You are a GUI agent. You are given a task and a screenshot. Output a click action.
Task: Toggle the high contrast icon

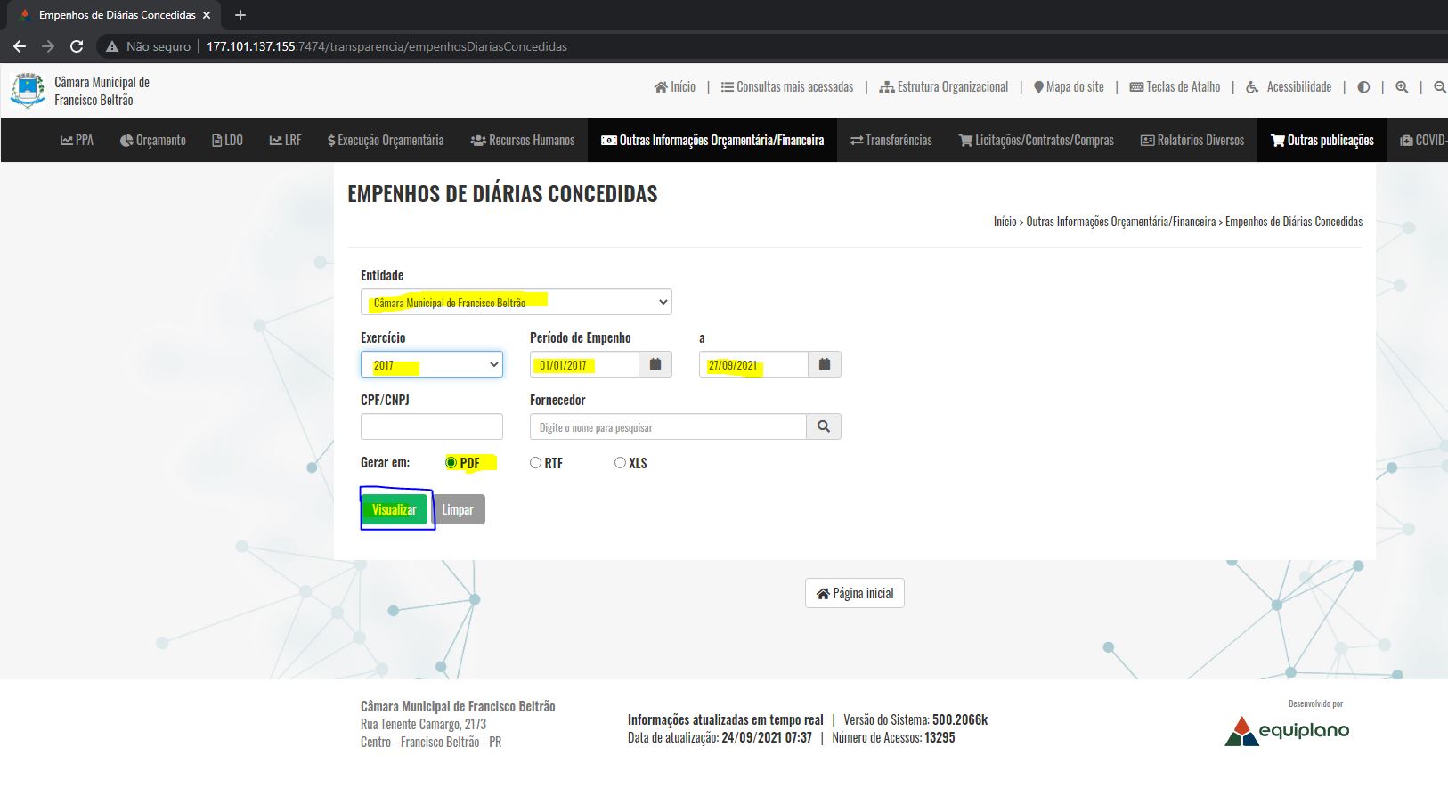point(1363,87)
